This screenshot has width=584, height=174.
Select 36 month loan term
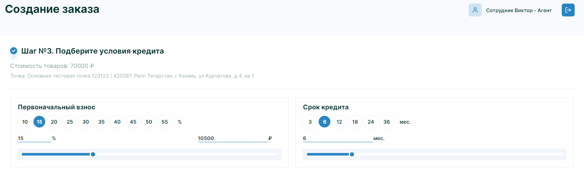[386, 122]
